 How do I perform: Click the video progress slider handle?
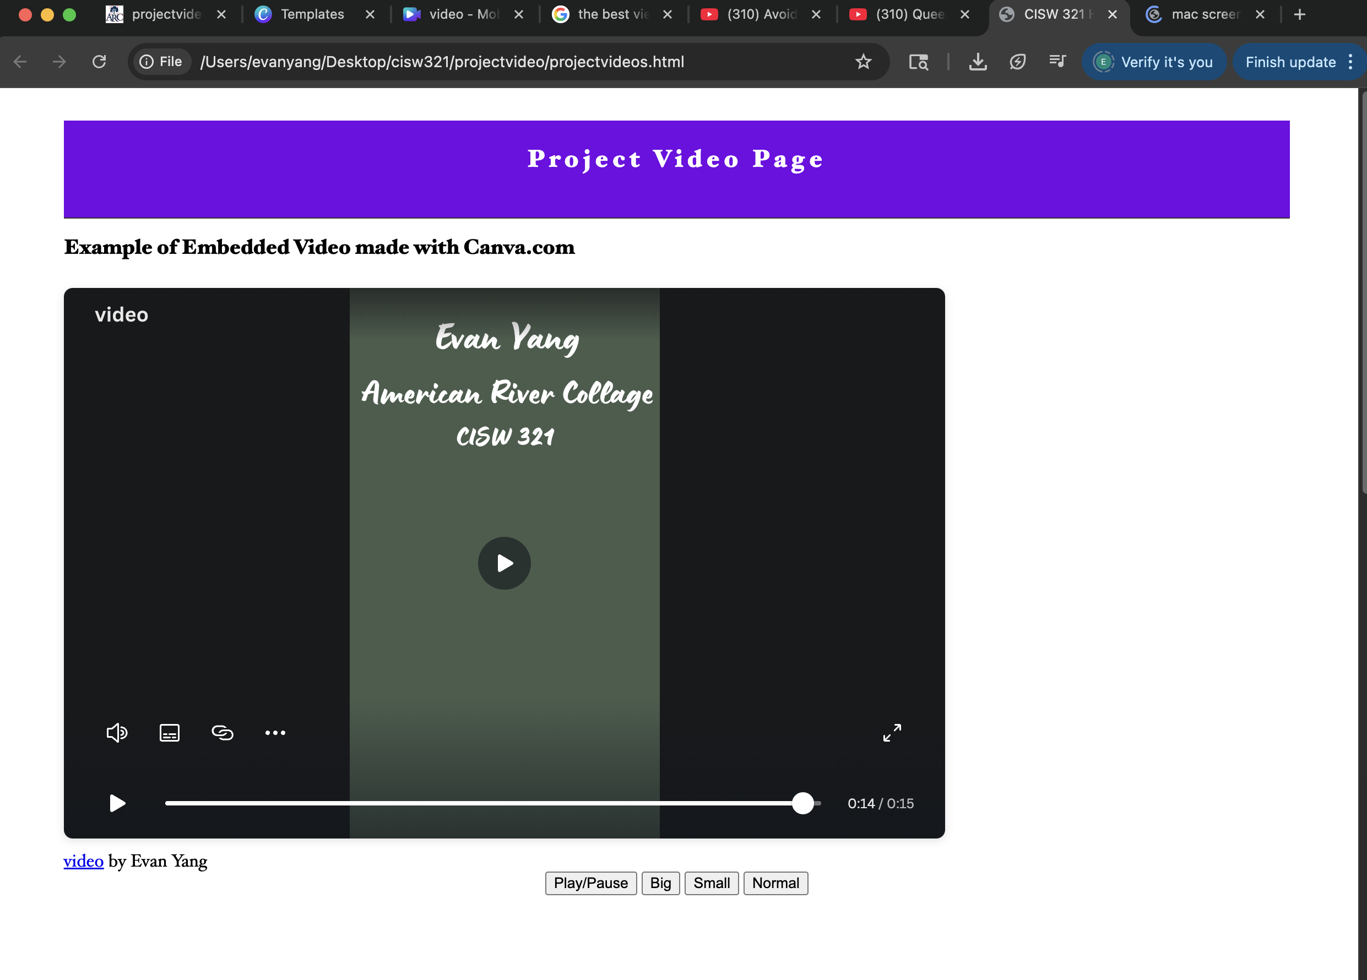(x=803, y=803)
